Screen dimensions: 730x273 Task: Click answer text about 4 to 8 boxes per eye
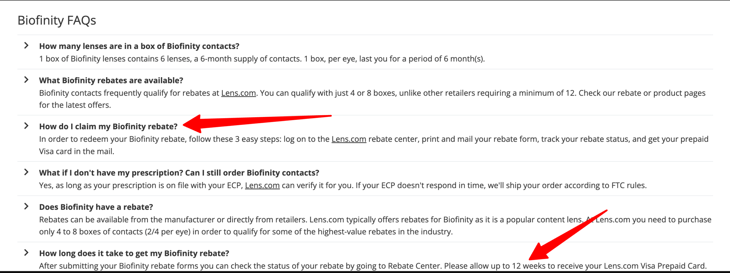(246, 232)
